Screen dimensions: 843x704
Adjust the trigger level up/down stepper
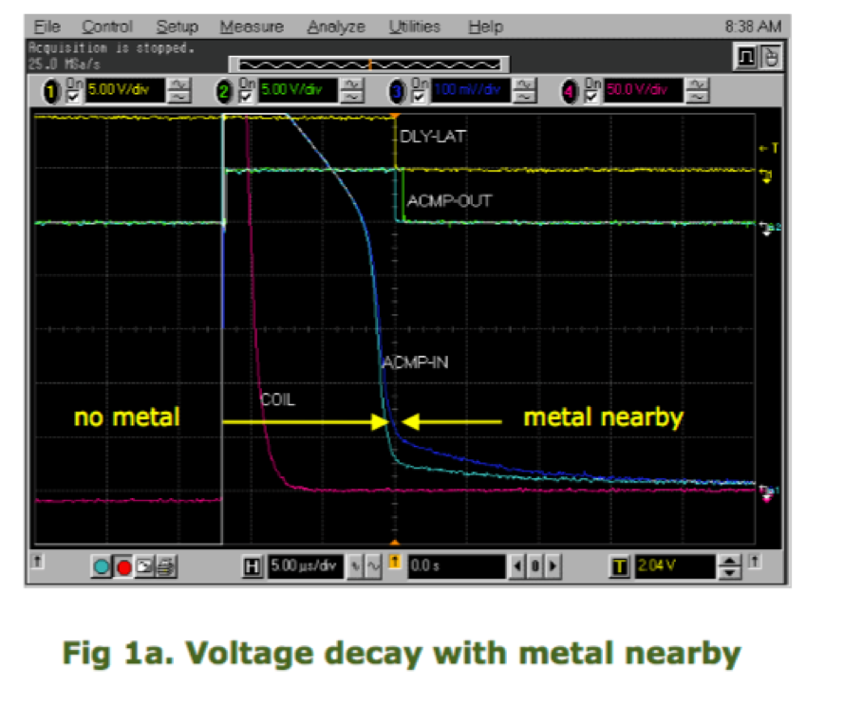(x=730, y=567)
